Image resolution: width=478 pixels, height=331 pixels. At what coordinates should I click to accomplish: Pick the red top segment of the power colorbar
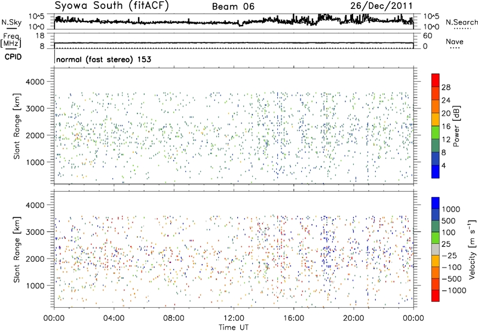pos(436,81)
